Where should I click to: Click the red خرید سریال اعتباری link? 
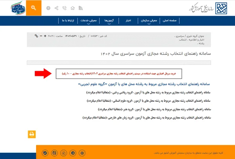tap(119, 74)
